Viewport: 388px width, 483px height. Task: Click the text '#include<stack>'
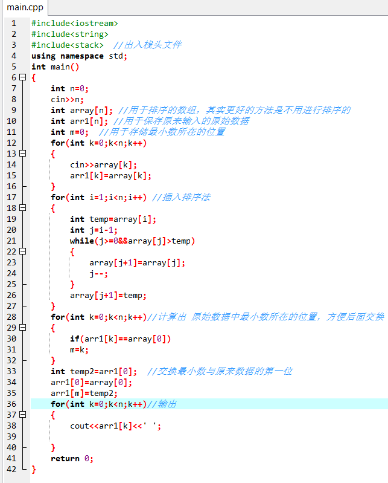click(68, 45)
